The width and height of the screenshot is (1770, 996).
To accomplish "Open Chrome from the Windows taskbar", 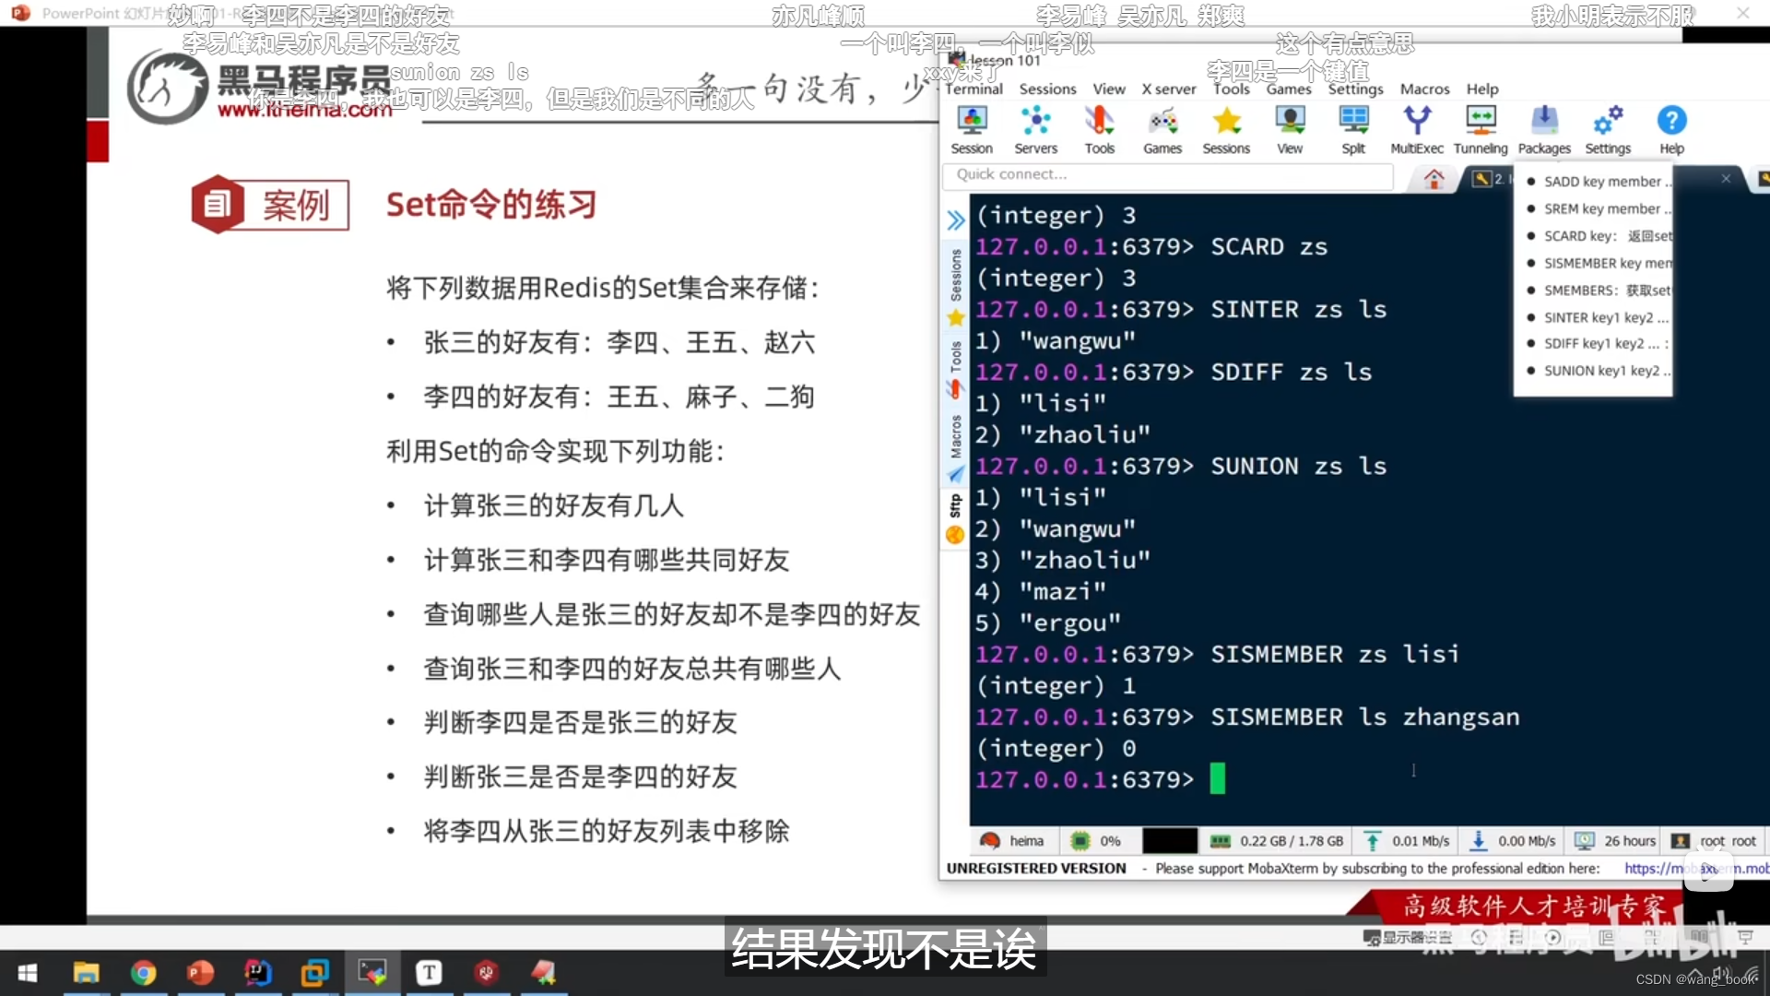I will (x=143, y=972).
